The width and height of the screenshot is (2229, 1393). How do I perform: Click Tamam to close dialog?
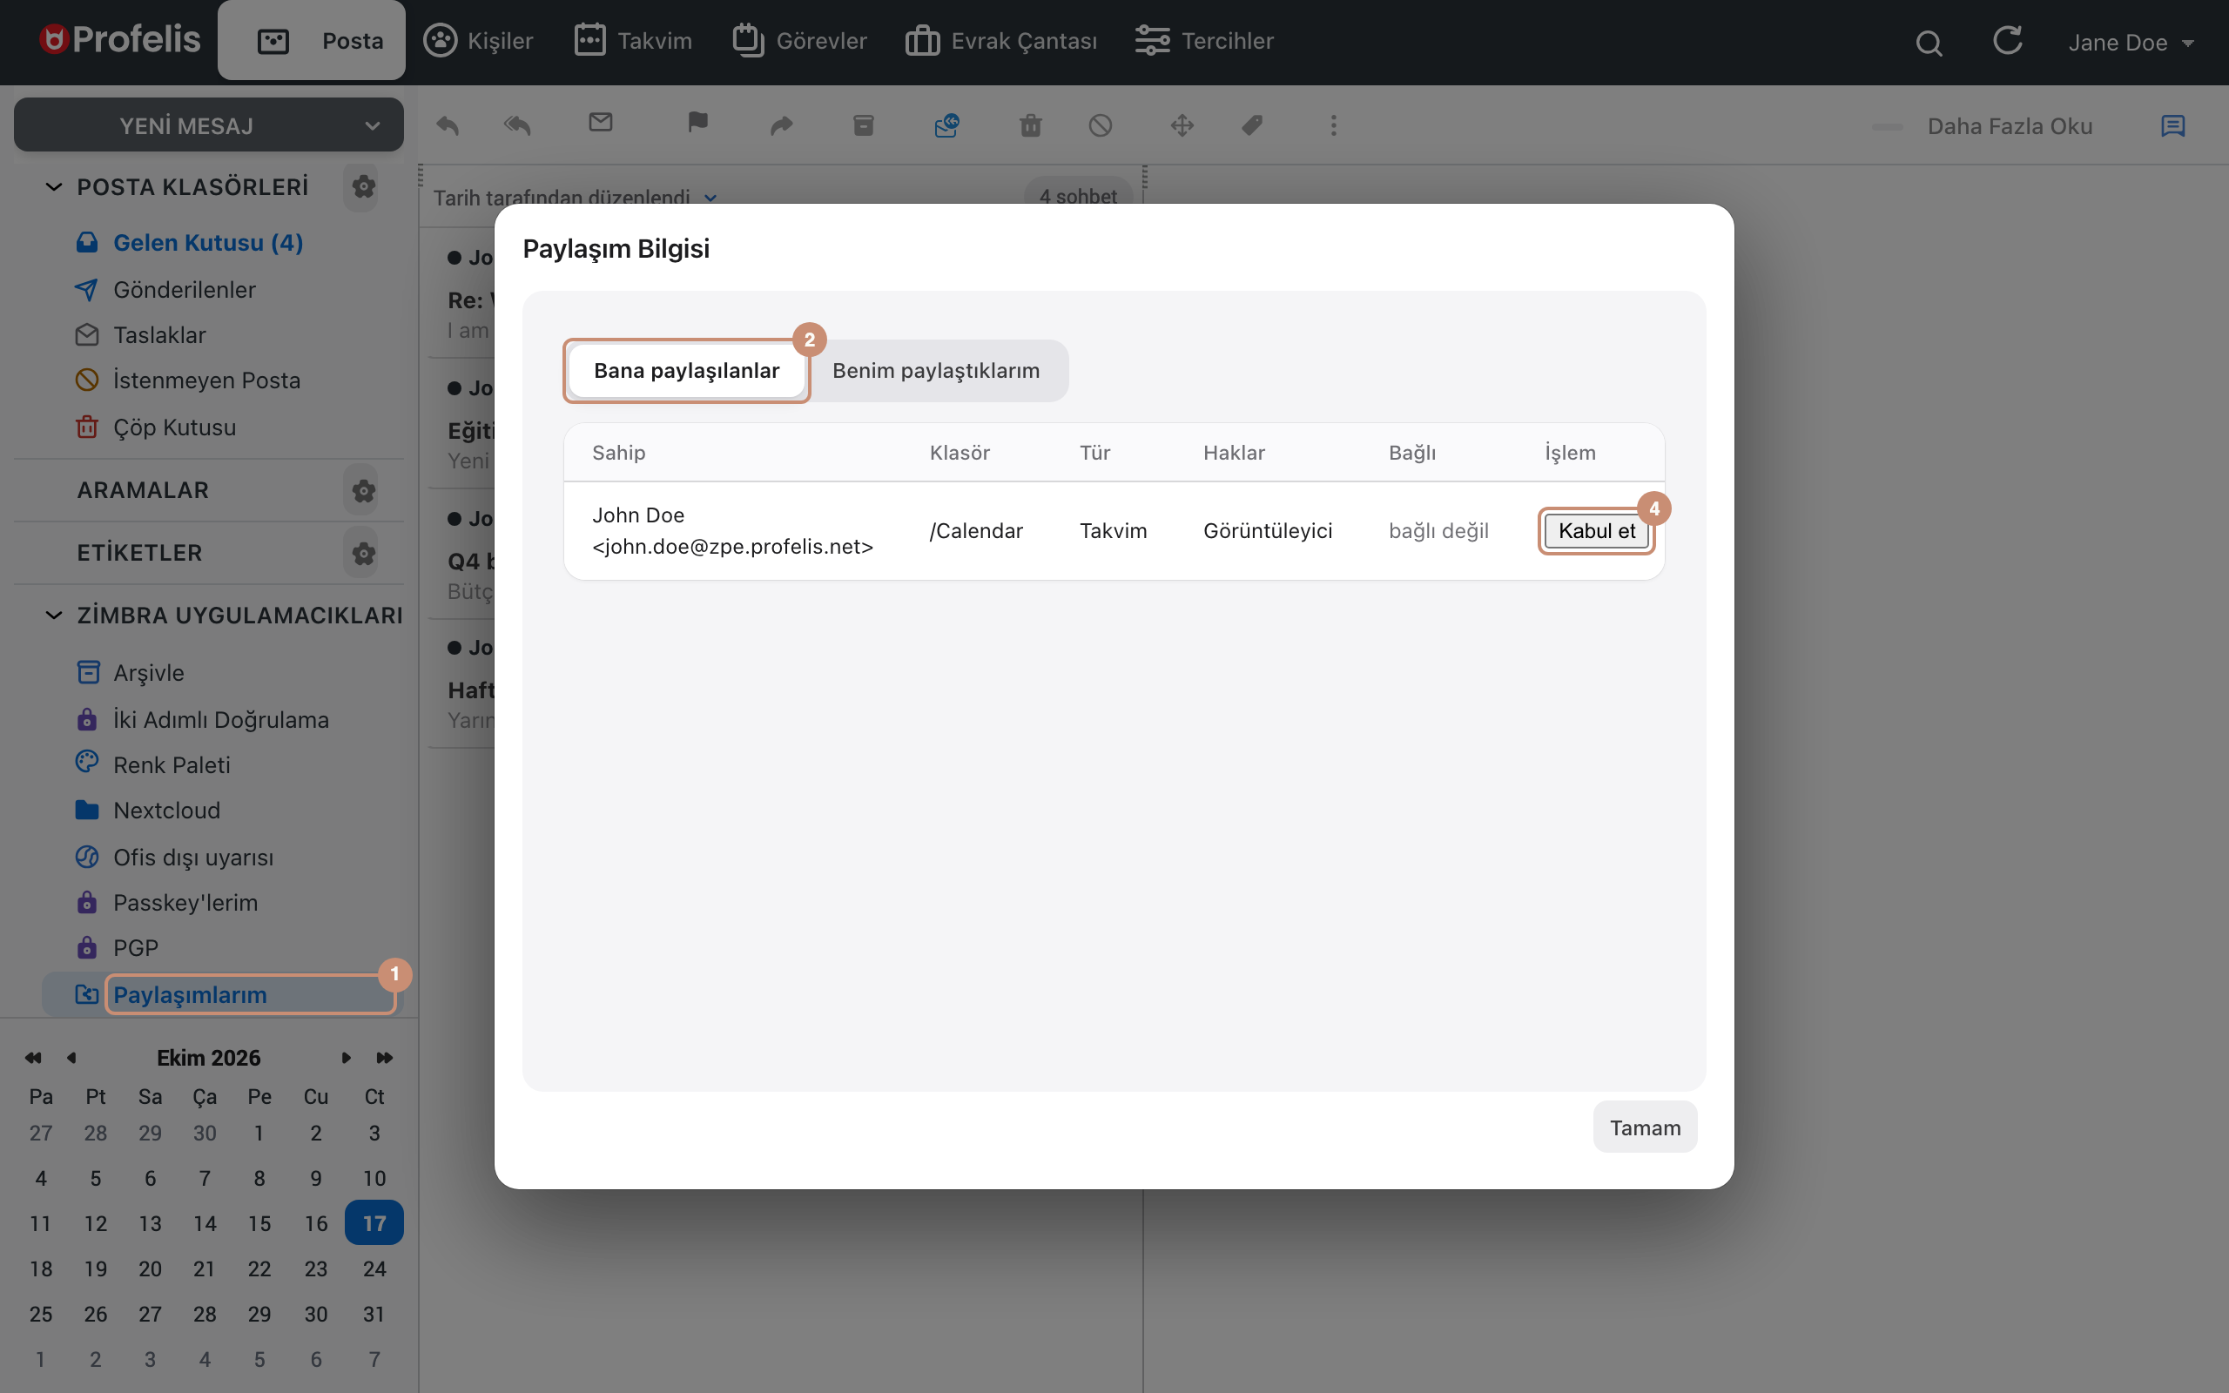pyautogui.click(x=1645, y=1127)
